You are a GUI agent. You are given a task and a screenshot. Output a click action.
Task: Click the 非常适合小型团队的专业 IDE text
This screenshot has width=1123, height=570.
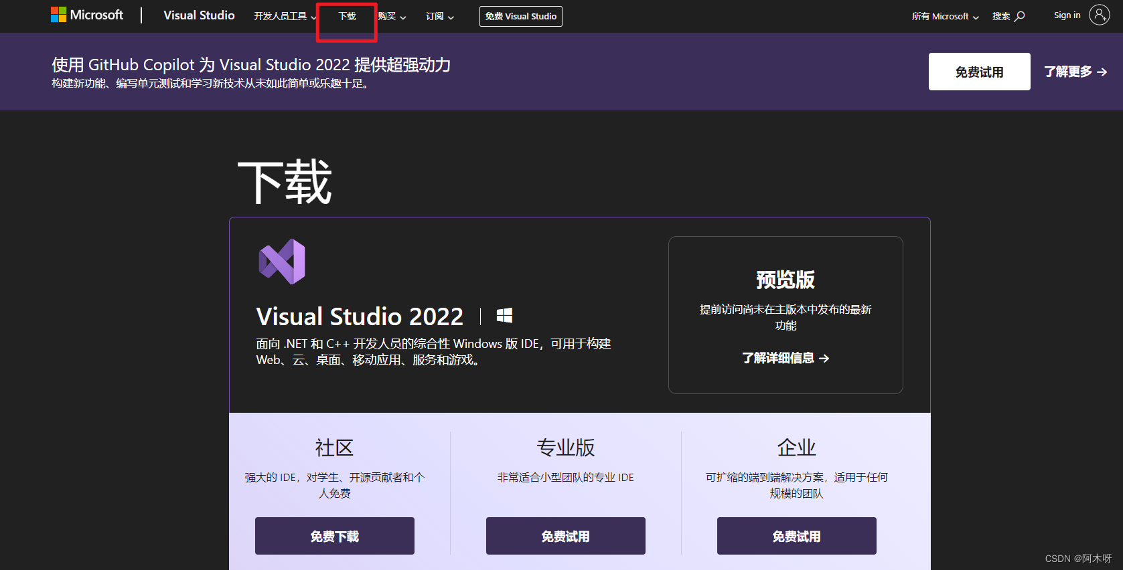click(566, 477)
